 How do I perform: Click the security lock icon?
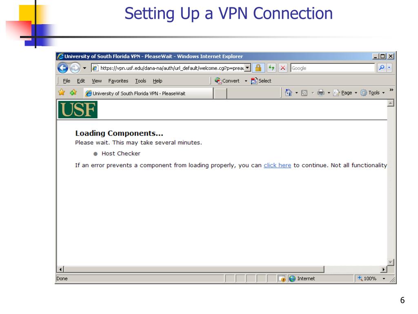click(x=258, y=68)
